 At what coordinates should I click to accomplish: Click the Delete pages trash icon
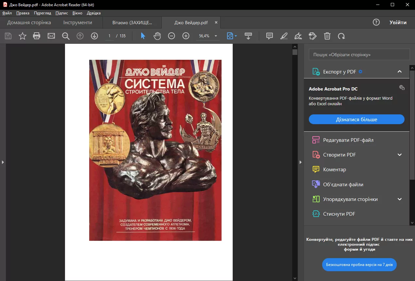[x=327, y=36]
